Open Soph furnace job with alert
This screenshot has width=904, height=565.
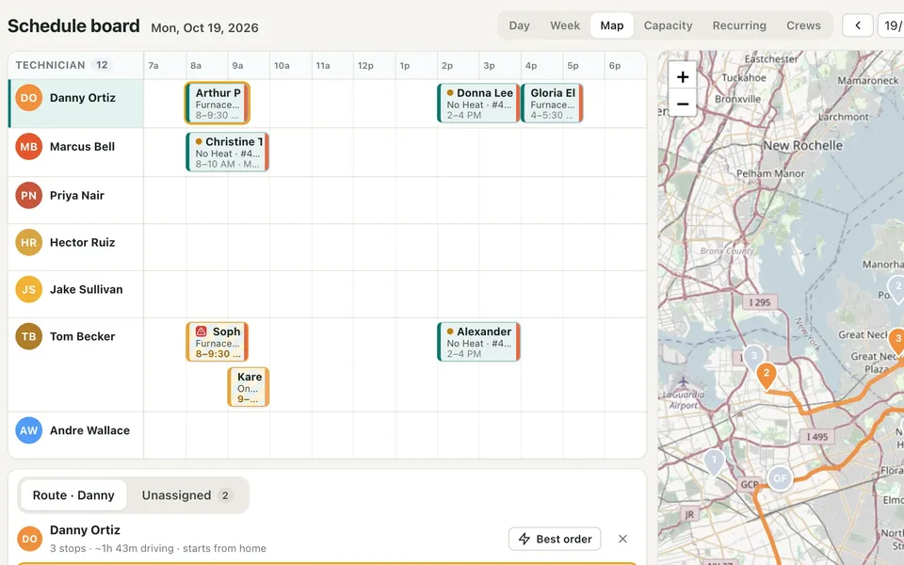[218, 342]
